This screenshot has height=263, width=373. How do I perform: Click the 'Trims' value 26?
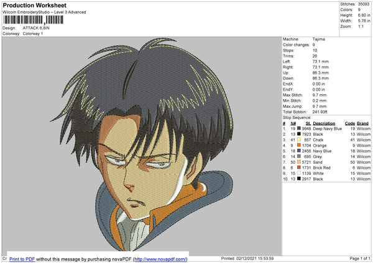coord(315,56)
